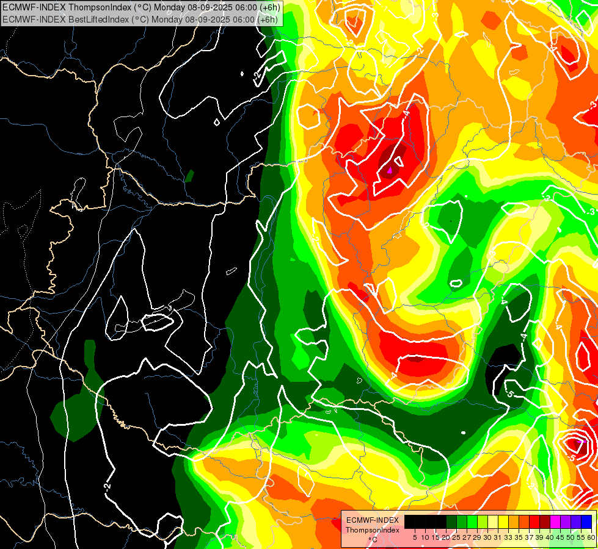Select the purple 45–50 legend swatch
598x549 pixels.
pyautogui.click(x=565, y=522)
